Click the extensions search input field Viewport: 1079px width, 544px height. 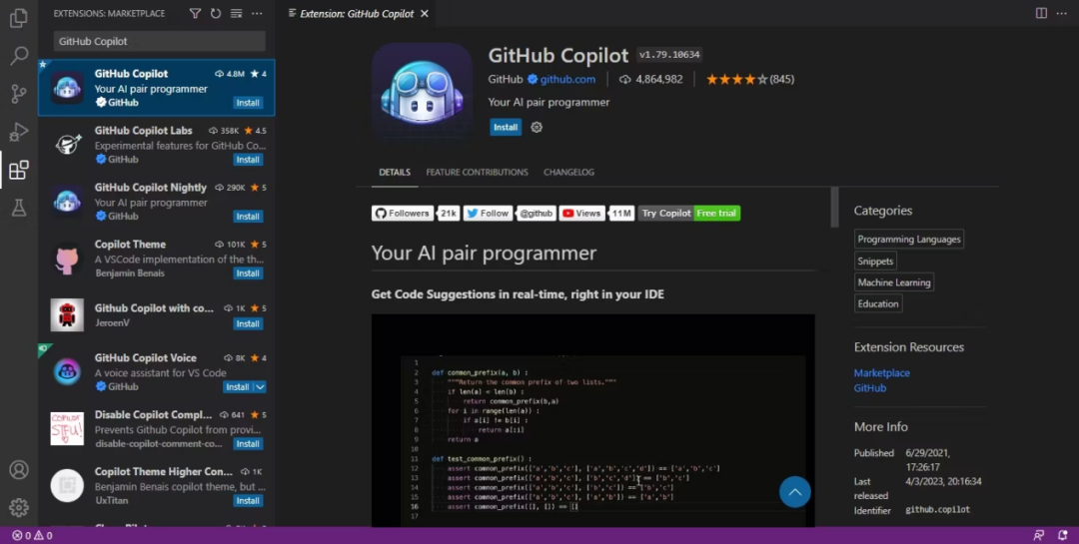pyautogui.click(x=159, y=42)
